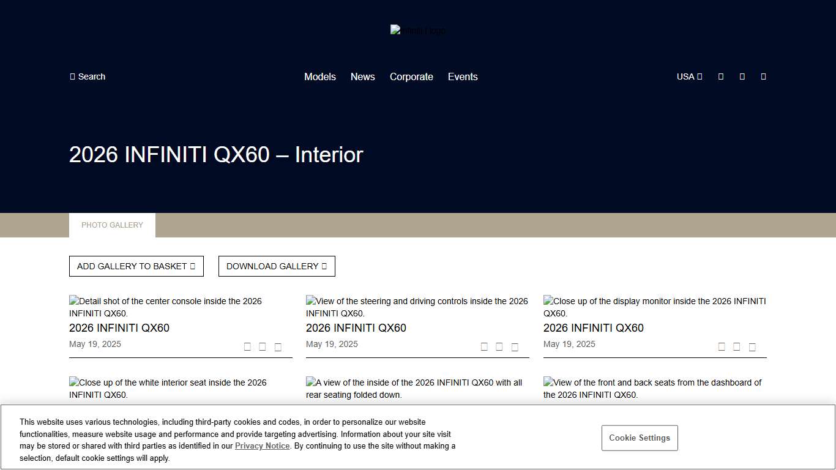Click the first social media icon top right
Screen dimensions: 836x470
(x=720, y=76)
